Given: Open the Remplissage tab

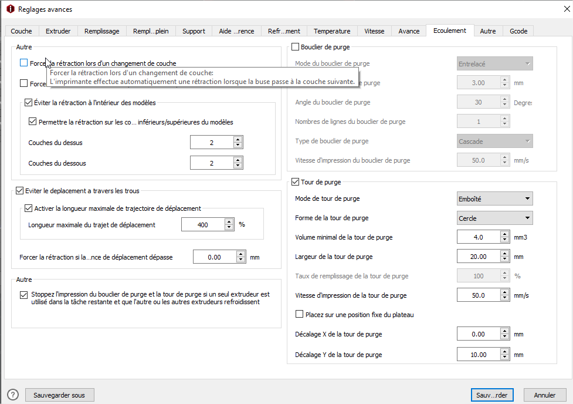Looking at the screenshot, I should tap(102, 31).
